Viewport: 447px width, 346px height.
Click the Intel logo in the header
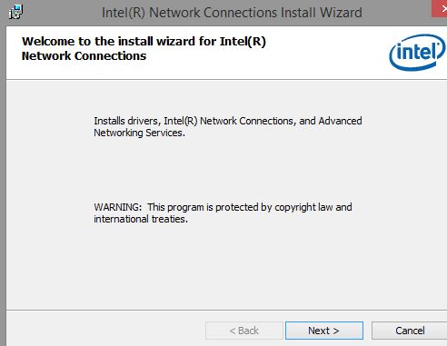click(x=417, y=52)
